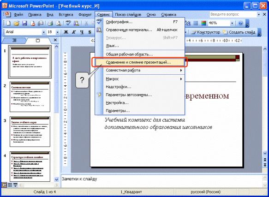Click the New presentation icon
This screenshot has height=197, width=269.
tap(8, 23)
